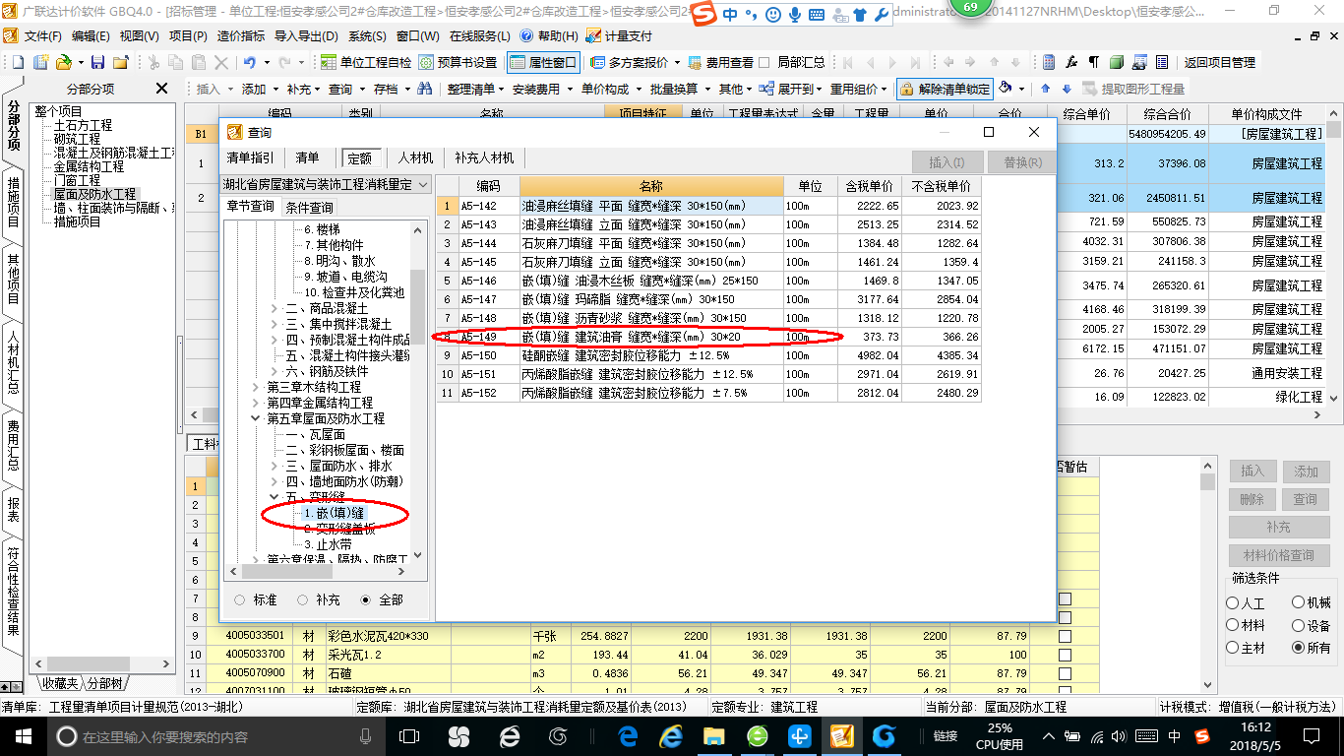The width and height of the screenshot is (1344, 756).
Task: Open the 分部树 bottom tab
Action: coord(105,683)
